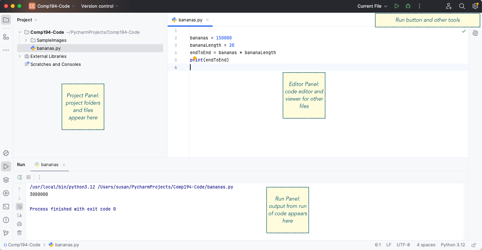Open the Structure tool window icon

(x=6, y=37)
